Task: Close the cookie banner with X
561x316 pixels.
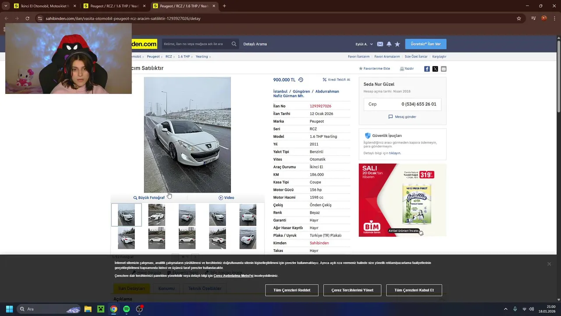Action: tap(549, 264)
